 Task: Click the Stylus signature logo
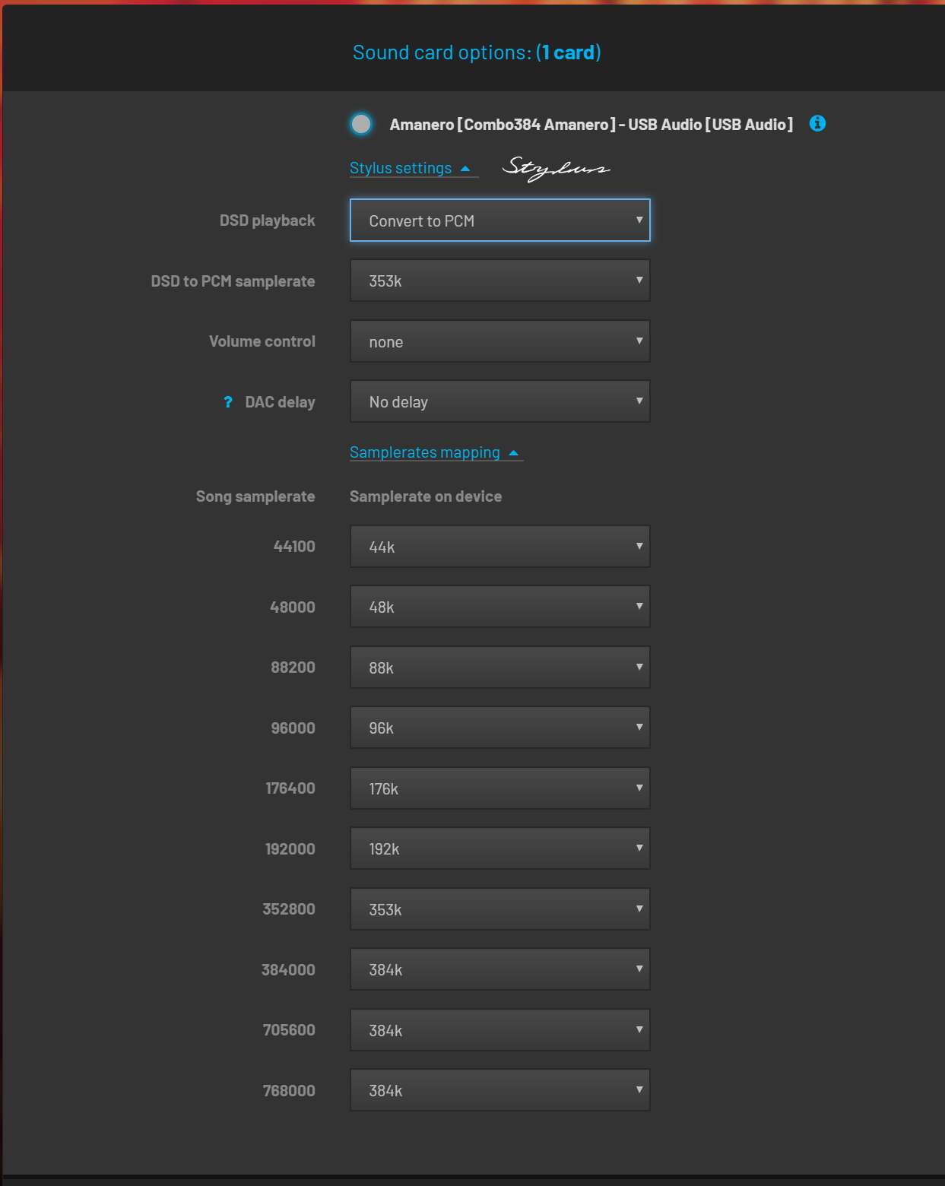click(556, 168)
